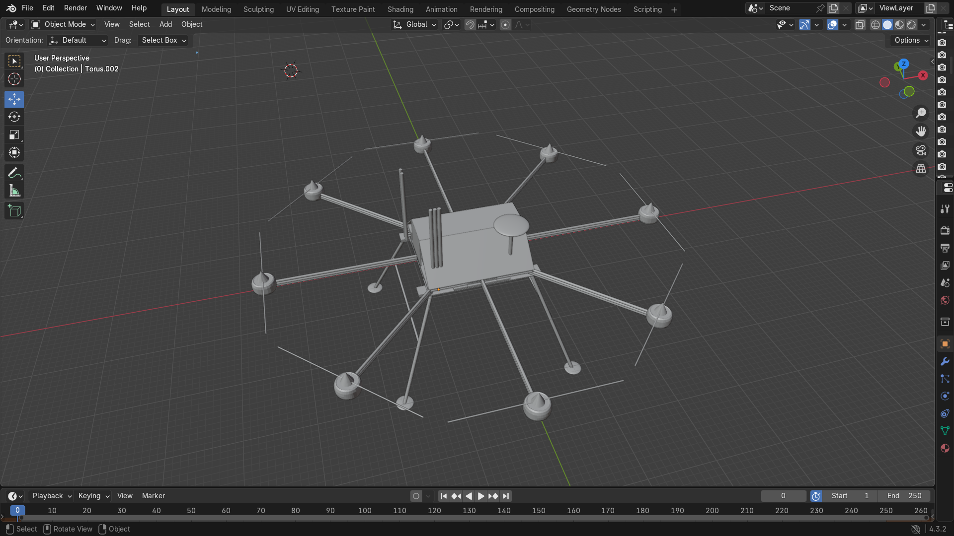The height and width of the screenshot is (536, 954).
Task: Open the Object Mode dropdown
Action: click(x=62, y=24)
